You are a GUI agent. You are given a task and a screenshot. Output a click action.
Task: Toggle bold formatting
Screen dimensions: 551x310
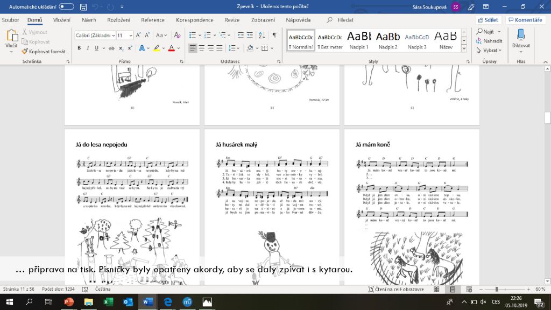tap(79, 48)
